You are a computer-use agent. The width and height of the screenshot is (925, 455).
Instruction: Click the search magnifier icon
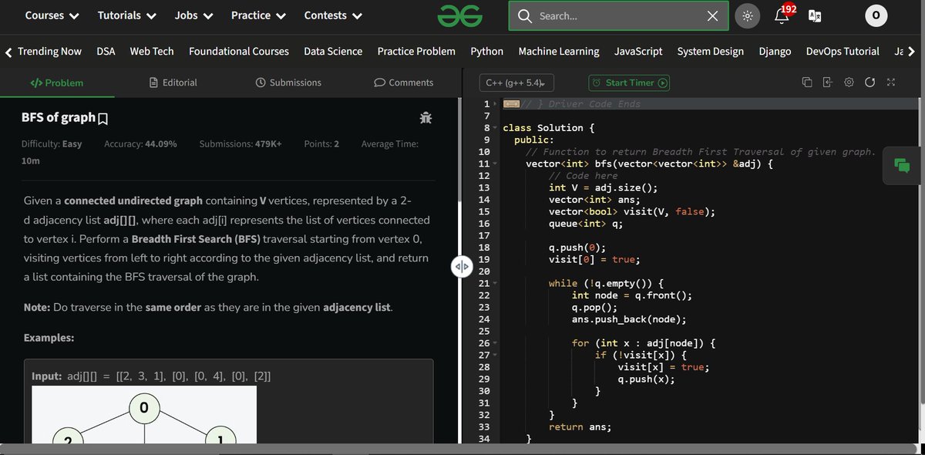(x=525, y=16)
